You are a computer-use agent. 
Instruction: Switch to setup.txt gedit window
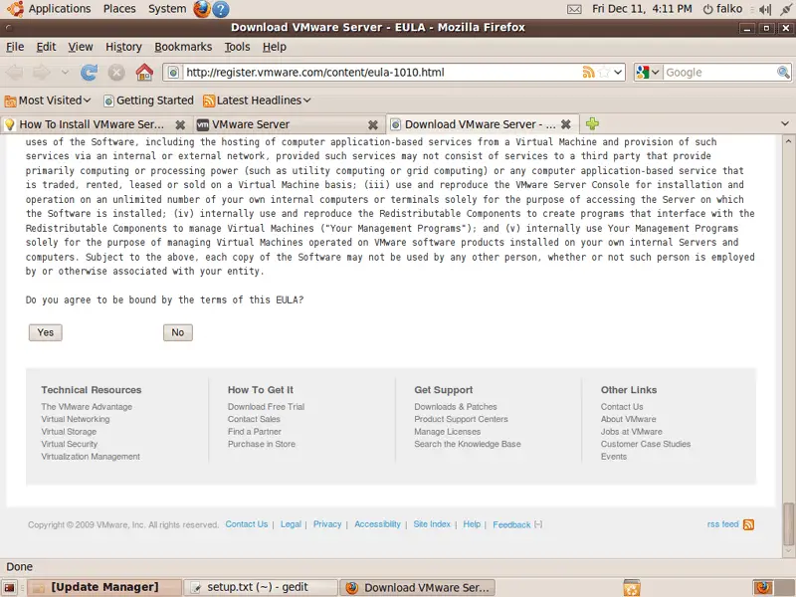[x=261, y=587]
